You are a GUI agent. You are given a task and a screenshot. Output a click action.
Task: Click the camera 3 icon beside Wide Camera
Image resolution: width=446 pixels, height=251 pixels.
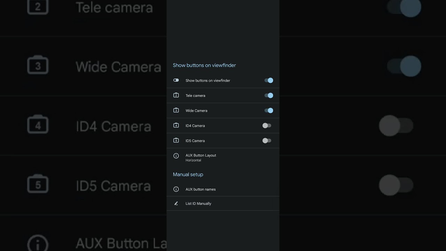click(x=176, y=110)
